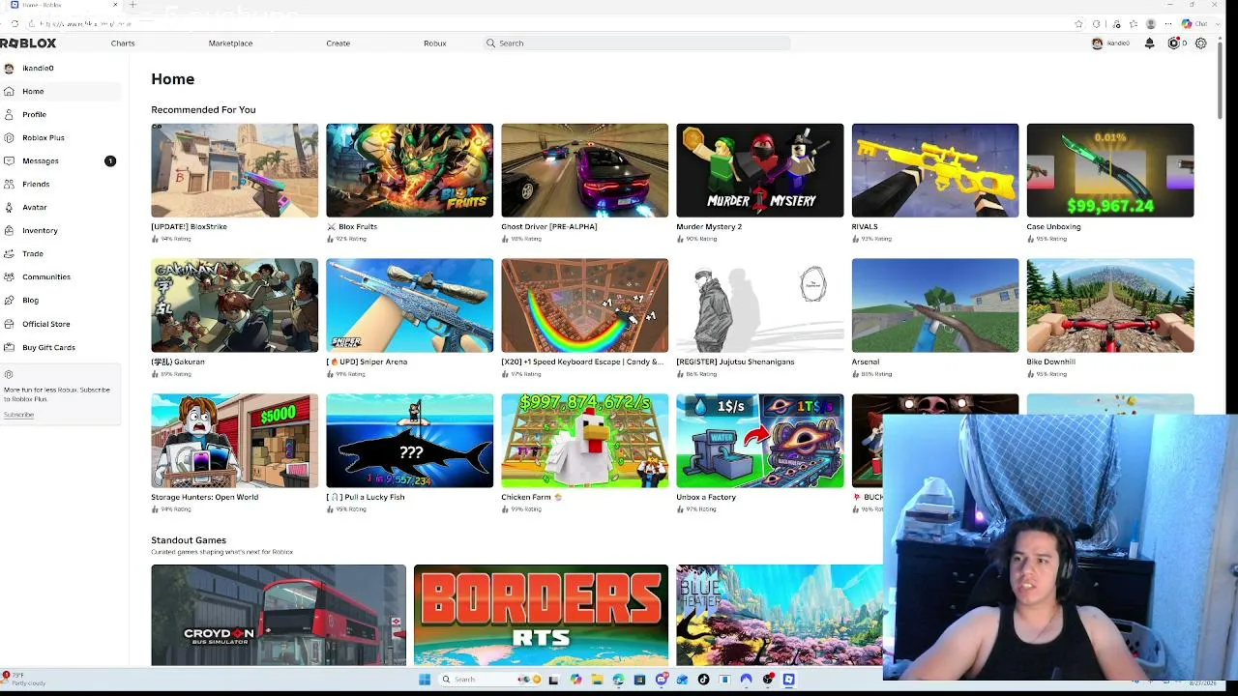Open Microsoft Edge from the taskbar
This screenshot has width=1238, height=696.
[x=618, y=680]
